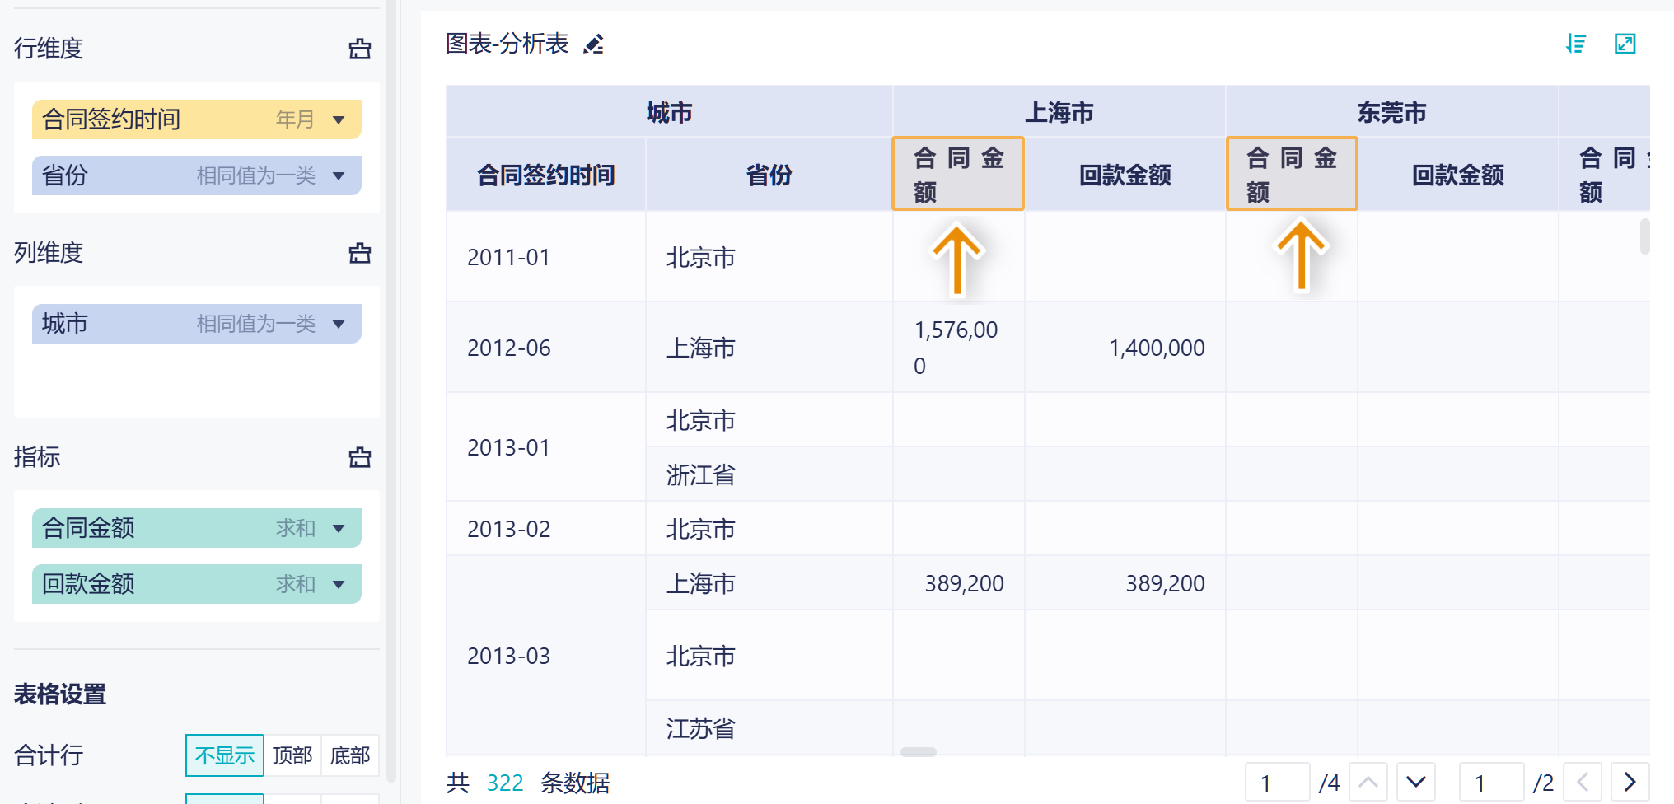The image size is (1674, 804).
Task: Expand the chart to fullscreen
Action: (x=1625, y=44)
